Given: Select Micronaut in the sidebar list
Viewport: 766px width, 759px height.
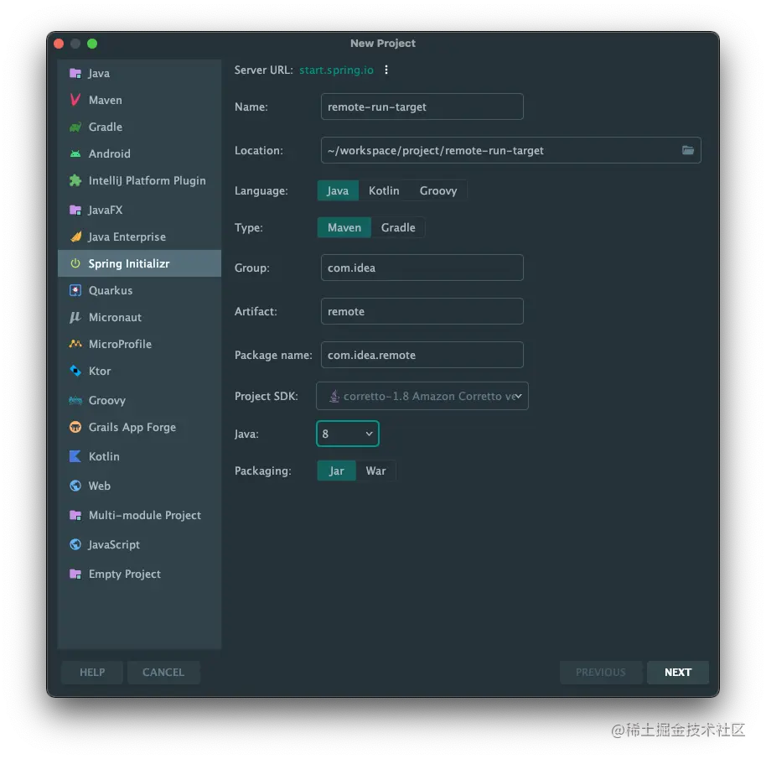Looking at the screenshot, I should [x=139, y=317].
